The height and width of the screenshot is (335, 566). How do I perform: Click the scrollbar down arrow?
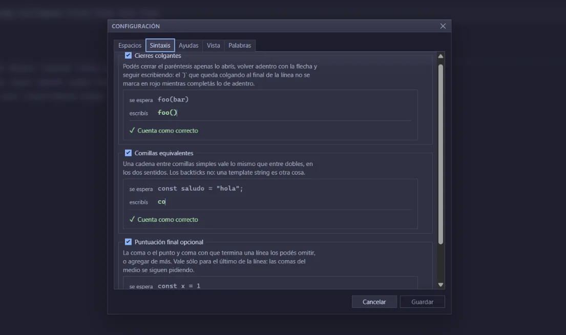coord(441,284)
